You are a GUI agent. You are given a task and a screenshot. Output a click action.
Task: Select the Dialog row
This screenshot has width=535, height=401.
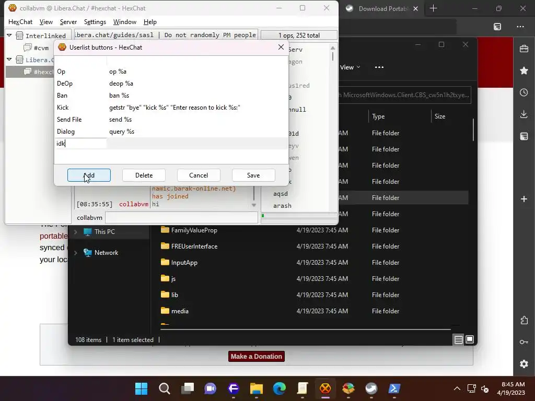[x=171, y=131]
